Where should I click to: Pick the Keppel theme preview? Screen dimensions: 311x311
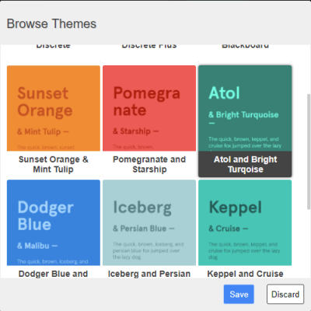click(x=245, y=222)
